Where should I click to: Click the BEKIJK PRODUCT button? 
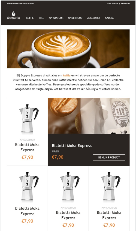click(x=109, y=157)
